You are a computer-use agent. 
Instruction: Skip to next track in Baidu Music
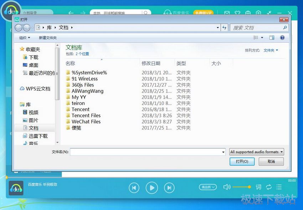tap(169, 187)
